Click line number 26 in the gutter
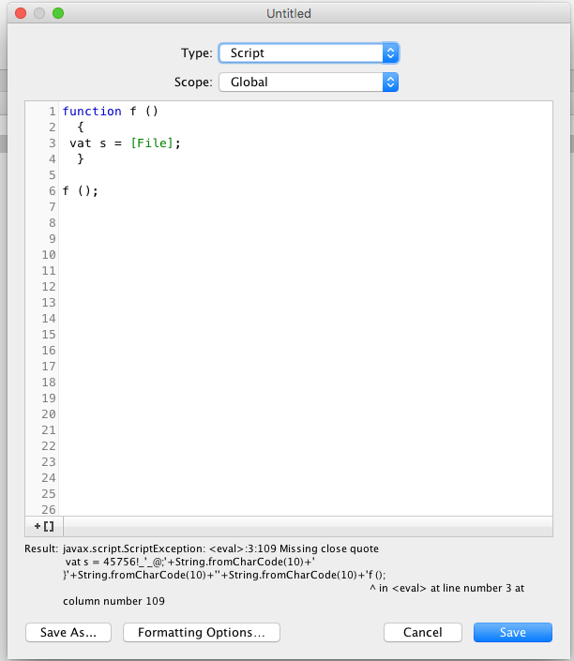This screenshot has height=661, width=574. click(49, 510)
